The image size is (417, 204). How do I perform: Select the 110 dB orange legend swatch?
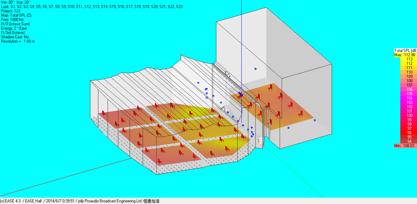[405, 72]
